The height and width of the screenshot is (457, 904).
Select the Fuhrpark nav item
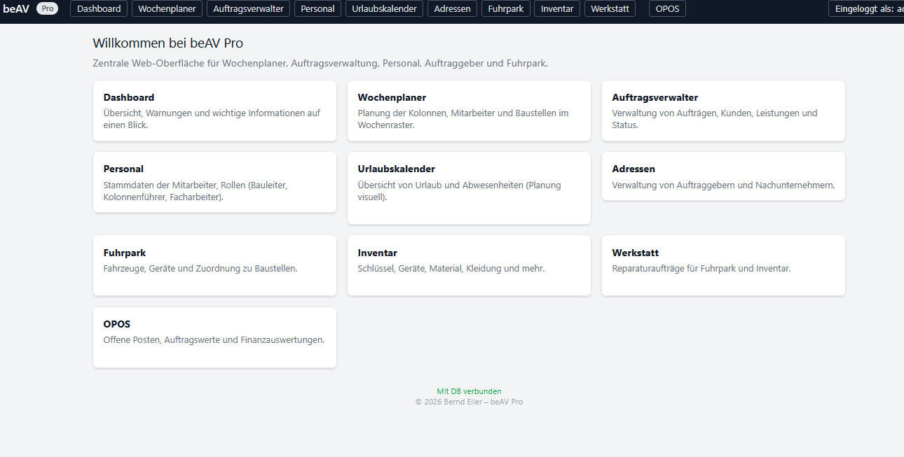pyautogui.click(x=505, y=8)
